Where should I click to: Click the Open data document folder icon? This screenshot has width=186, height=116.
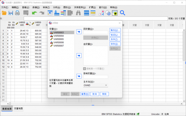coord(4,13)
